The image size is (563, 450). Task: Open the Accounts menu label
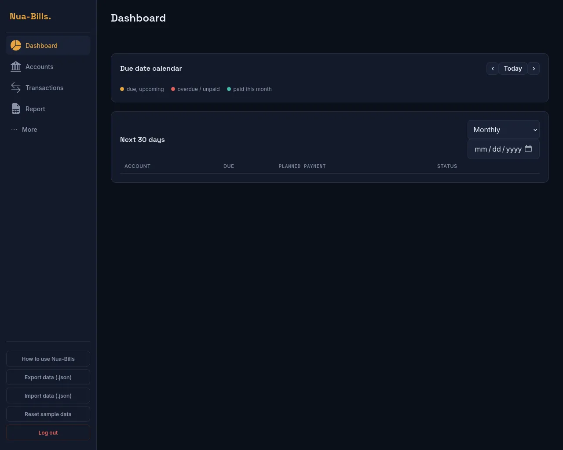coord(39,67)
